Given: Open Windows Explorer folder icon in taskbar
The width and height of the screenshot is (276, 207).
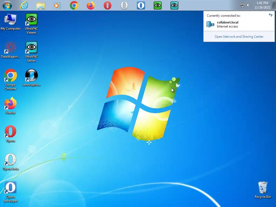Looking at the screenshot, I should tap(41, 6).
